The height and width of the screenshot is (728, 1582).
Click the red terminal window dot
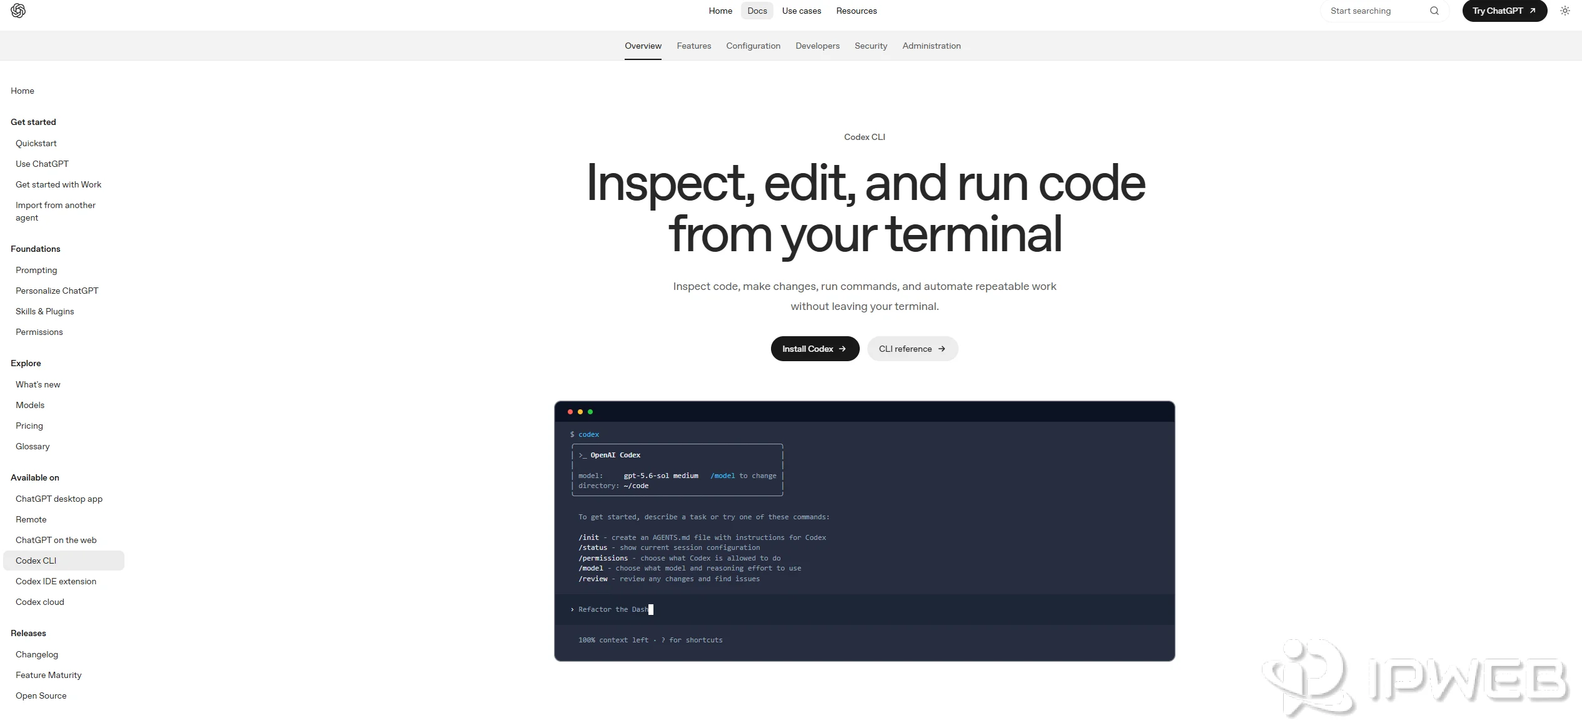click(570, 412)
